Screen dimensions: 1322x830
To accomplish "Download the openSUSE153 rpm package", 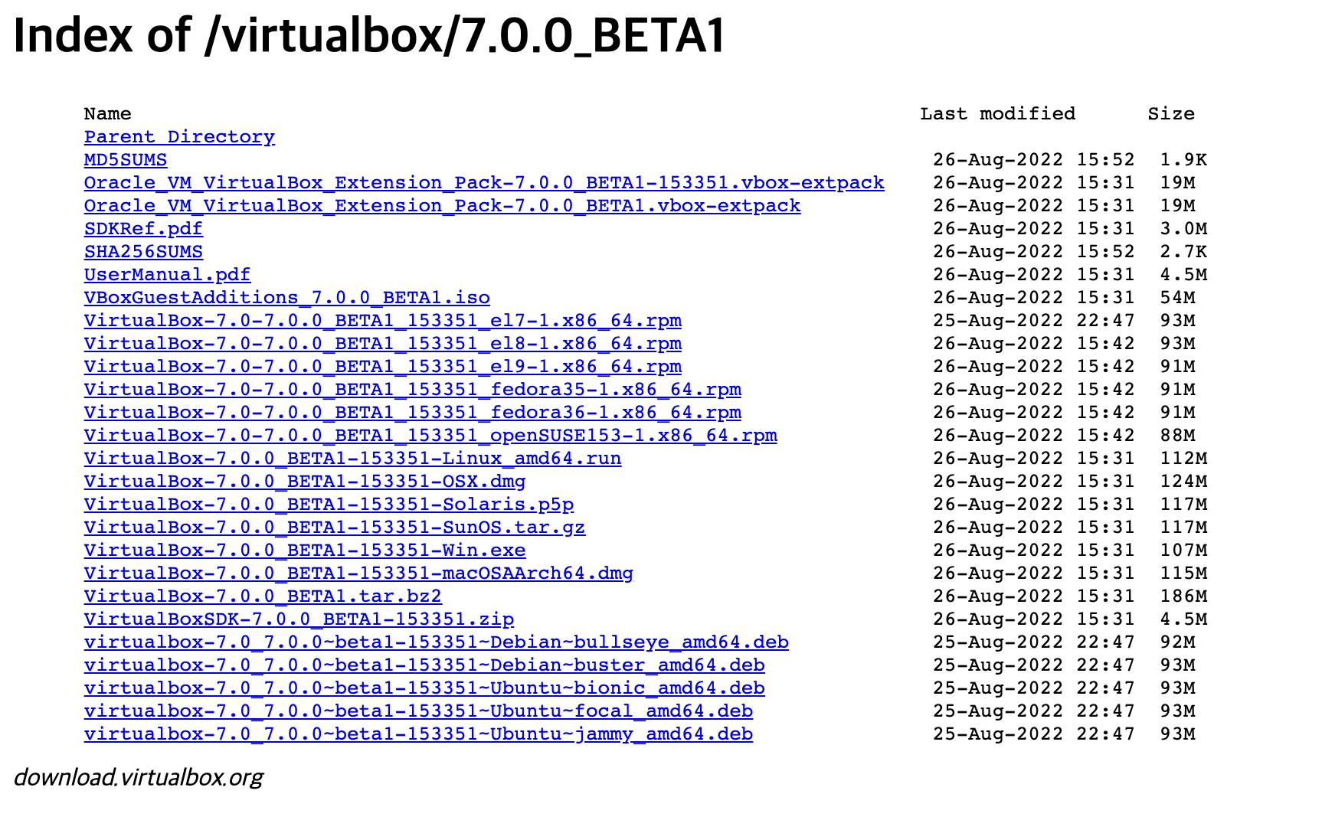I will tap(430, 436).
